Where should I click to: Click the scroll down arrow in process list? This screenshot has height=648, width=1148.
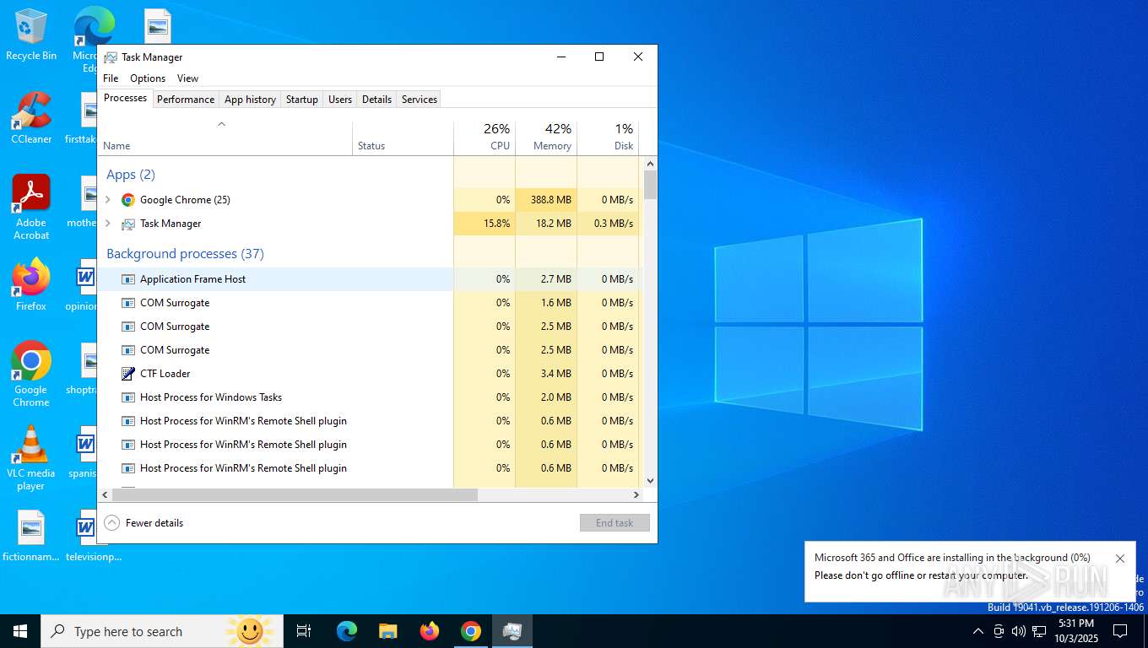[x=650, y=481]
